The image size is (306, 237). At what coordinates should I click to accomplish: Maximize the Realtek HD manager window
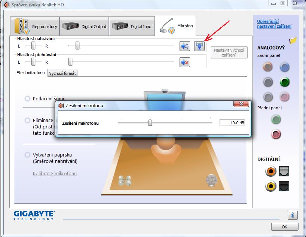283,3
